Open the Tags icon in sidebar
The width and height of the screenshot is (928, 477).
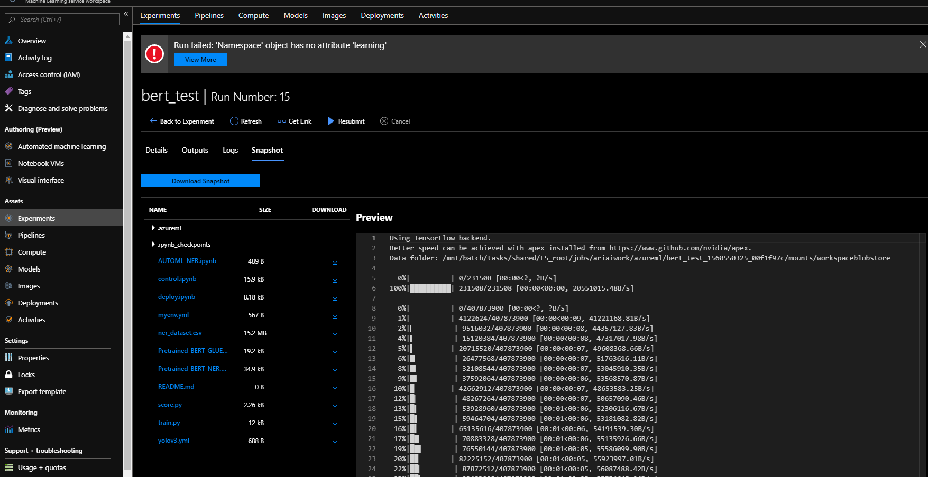click(9, 91)
